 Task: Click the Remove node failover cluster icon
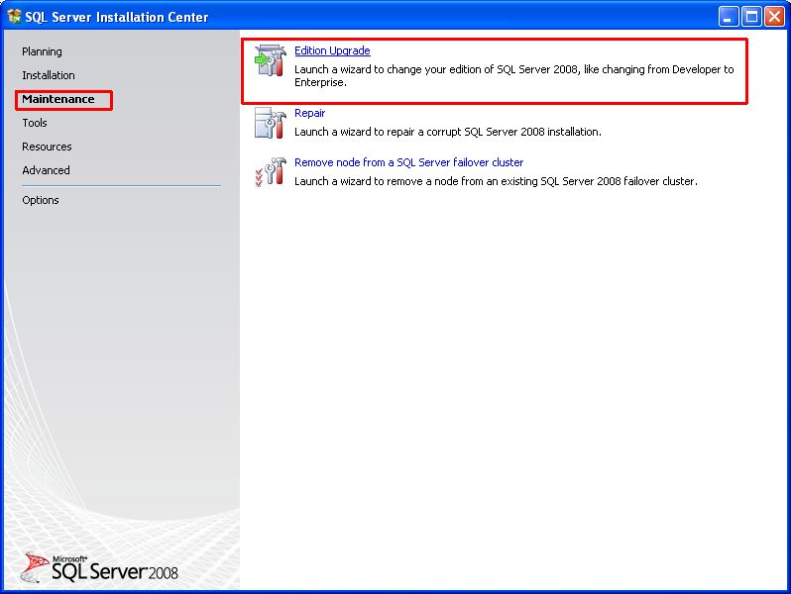click(271, 172)
